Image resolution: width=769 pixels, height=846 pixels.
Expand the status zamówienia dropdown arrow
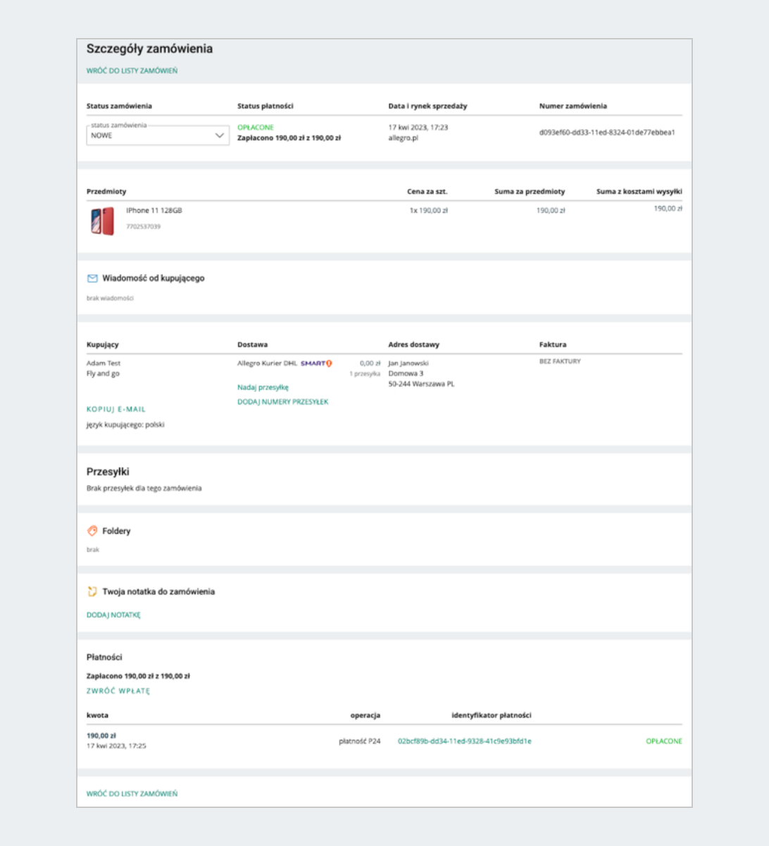pyautogui.click(x=219, y=135)
